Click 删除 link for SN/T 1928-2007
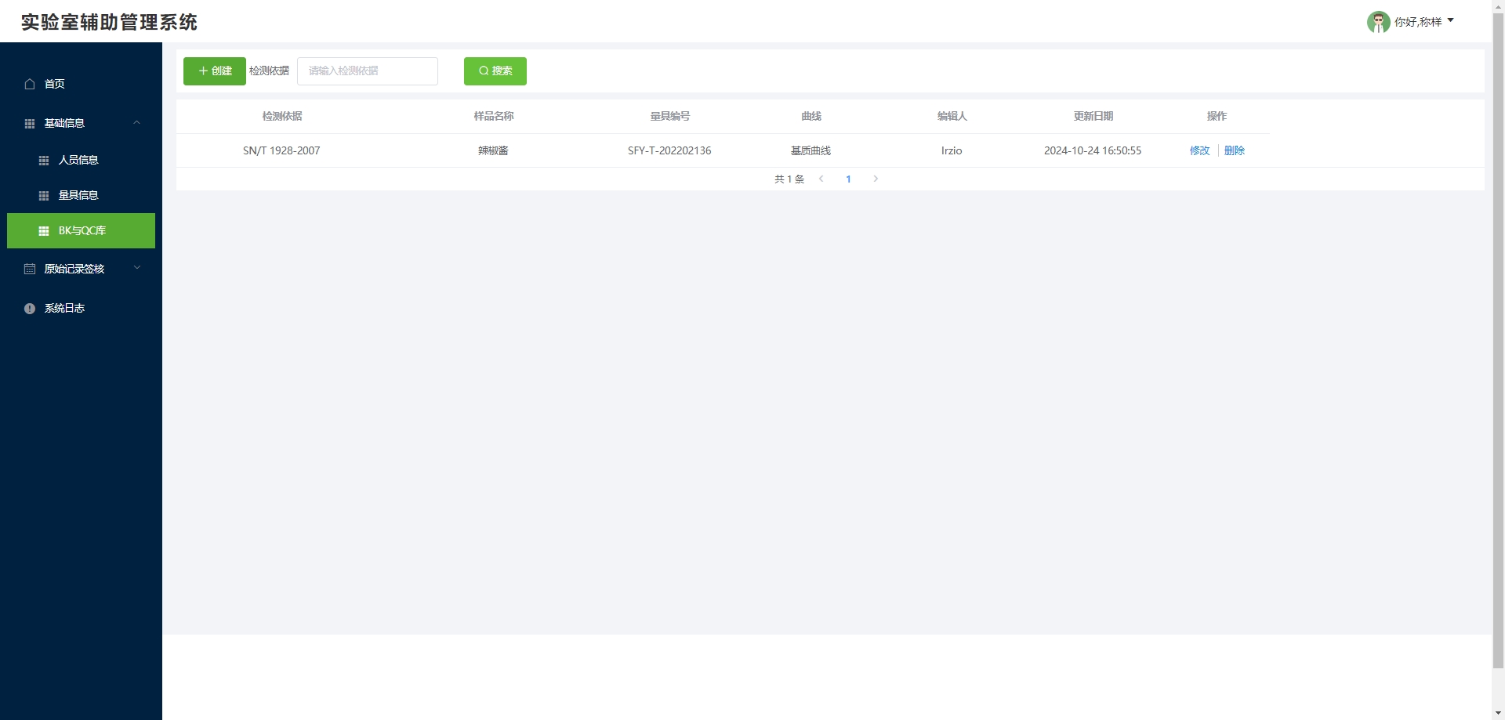 [1234, 150]
